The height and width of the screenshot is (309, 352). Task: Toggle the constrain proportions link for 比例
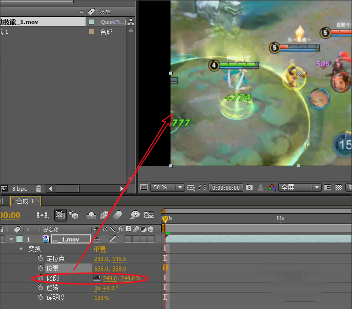(97, 278)
